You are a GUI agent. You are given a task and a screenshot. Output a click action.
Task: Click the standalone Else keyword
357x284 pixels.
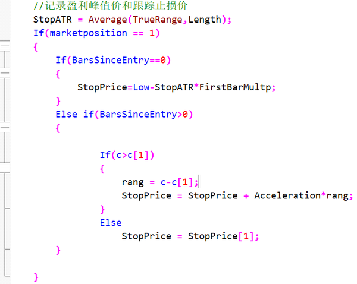tap(111, 223)
